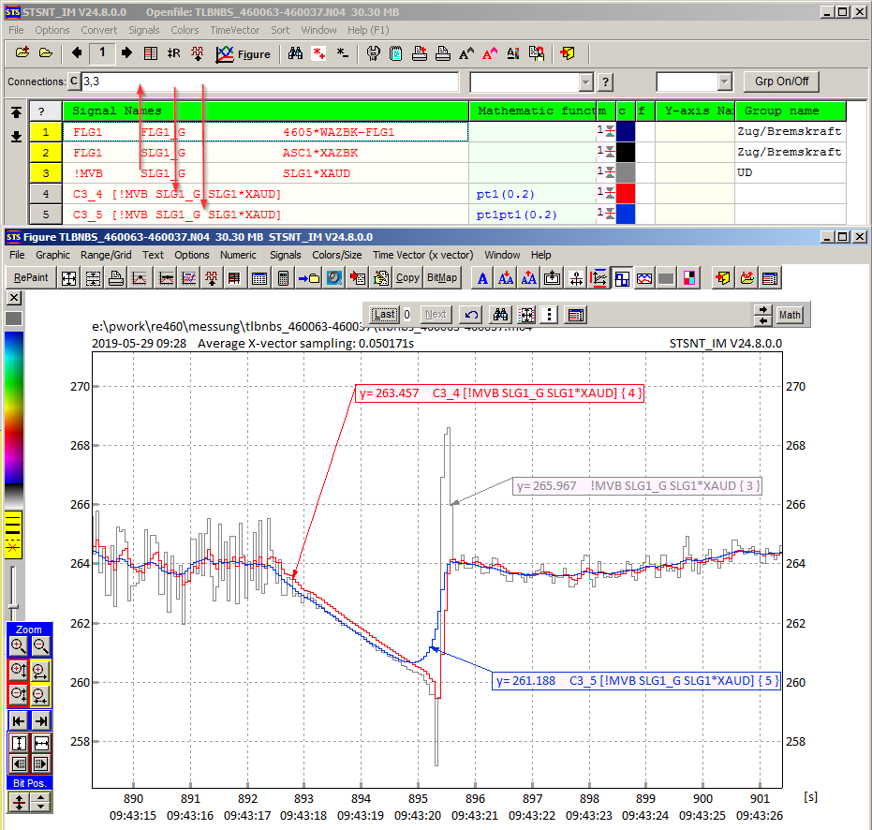Select the Zoom Out tool in the Zoom panel
This screenshot has width=872, height=830.
click(x=40, y=647)
